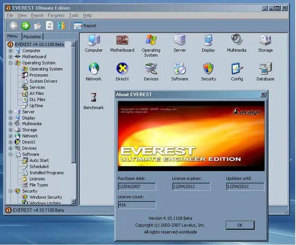Click the Updates until field
The width and height of the screenshot is (296, 245).
click(x=245, y=186)
